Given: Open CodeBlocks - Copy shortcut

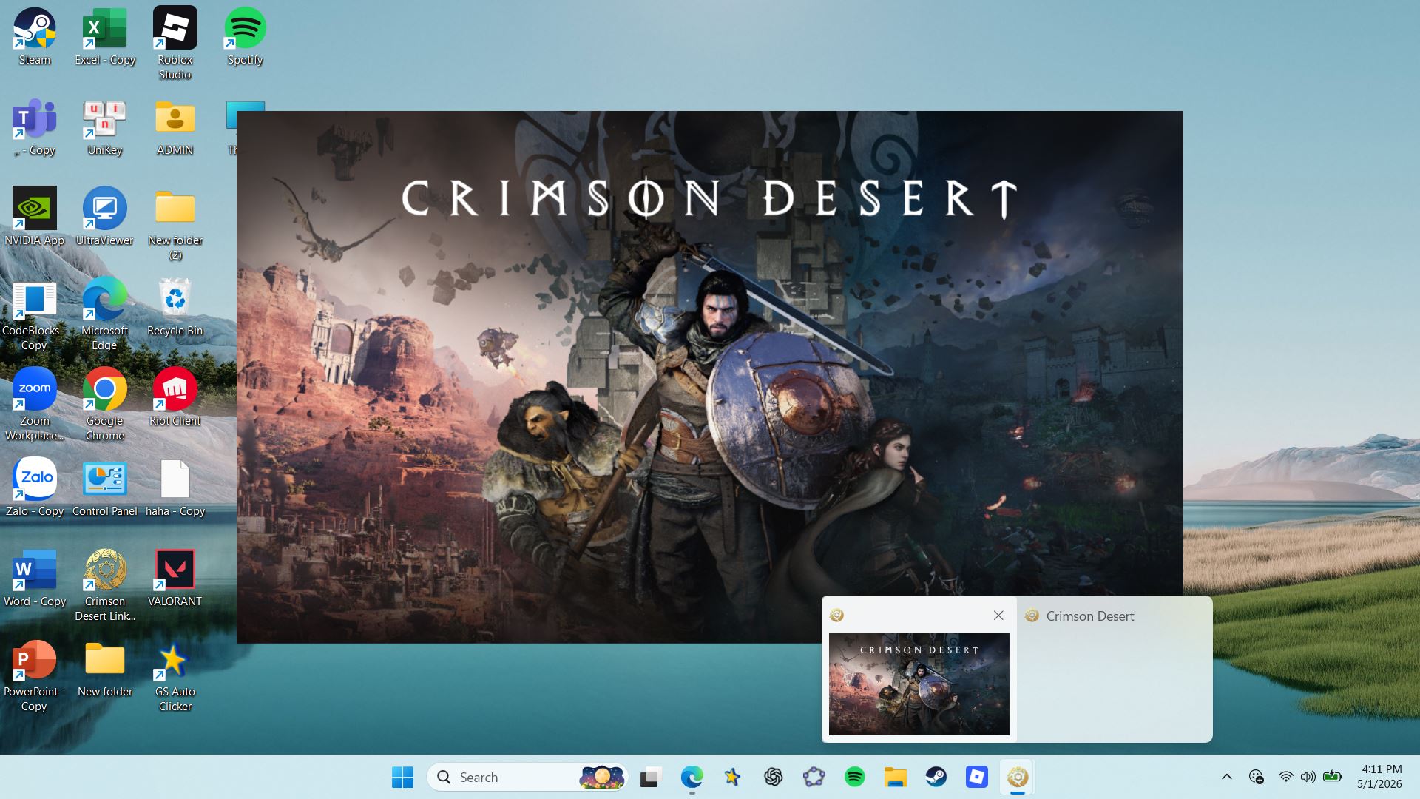Looking at the screenshot, I should (x=35, y=314).
